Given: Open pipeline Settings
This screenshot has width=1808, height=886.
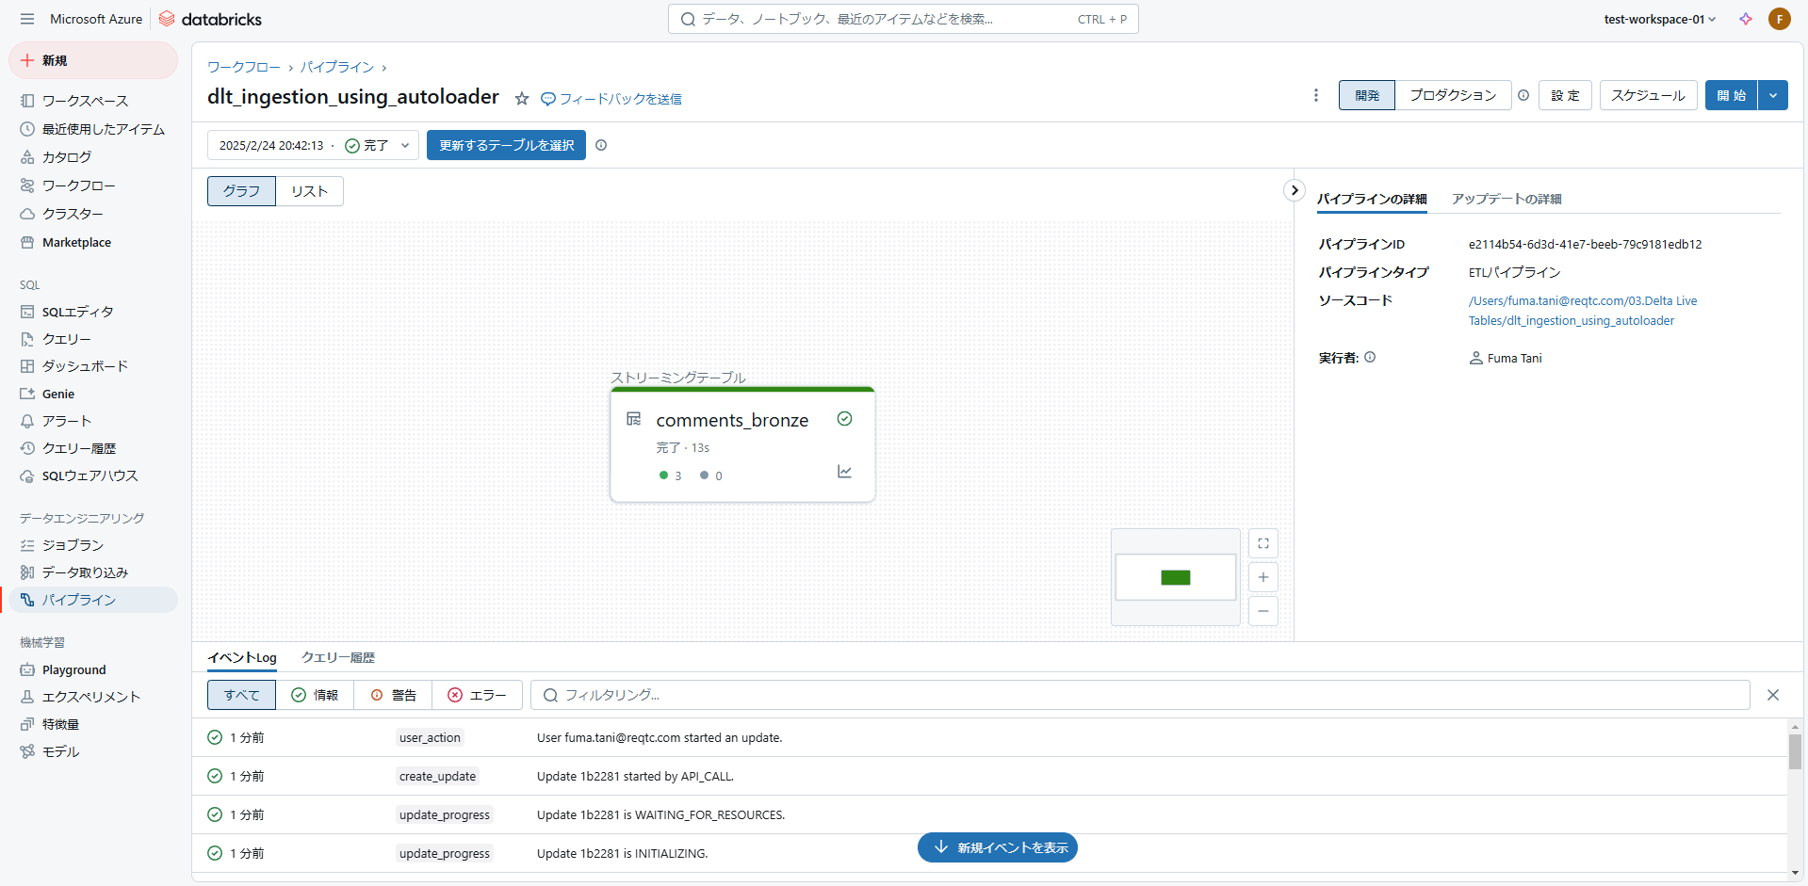Looking at the screenshot, I should pos(1565,95).
